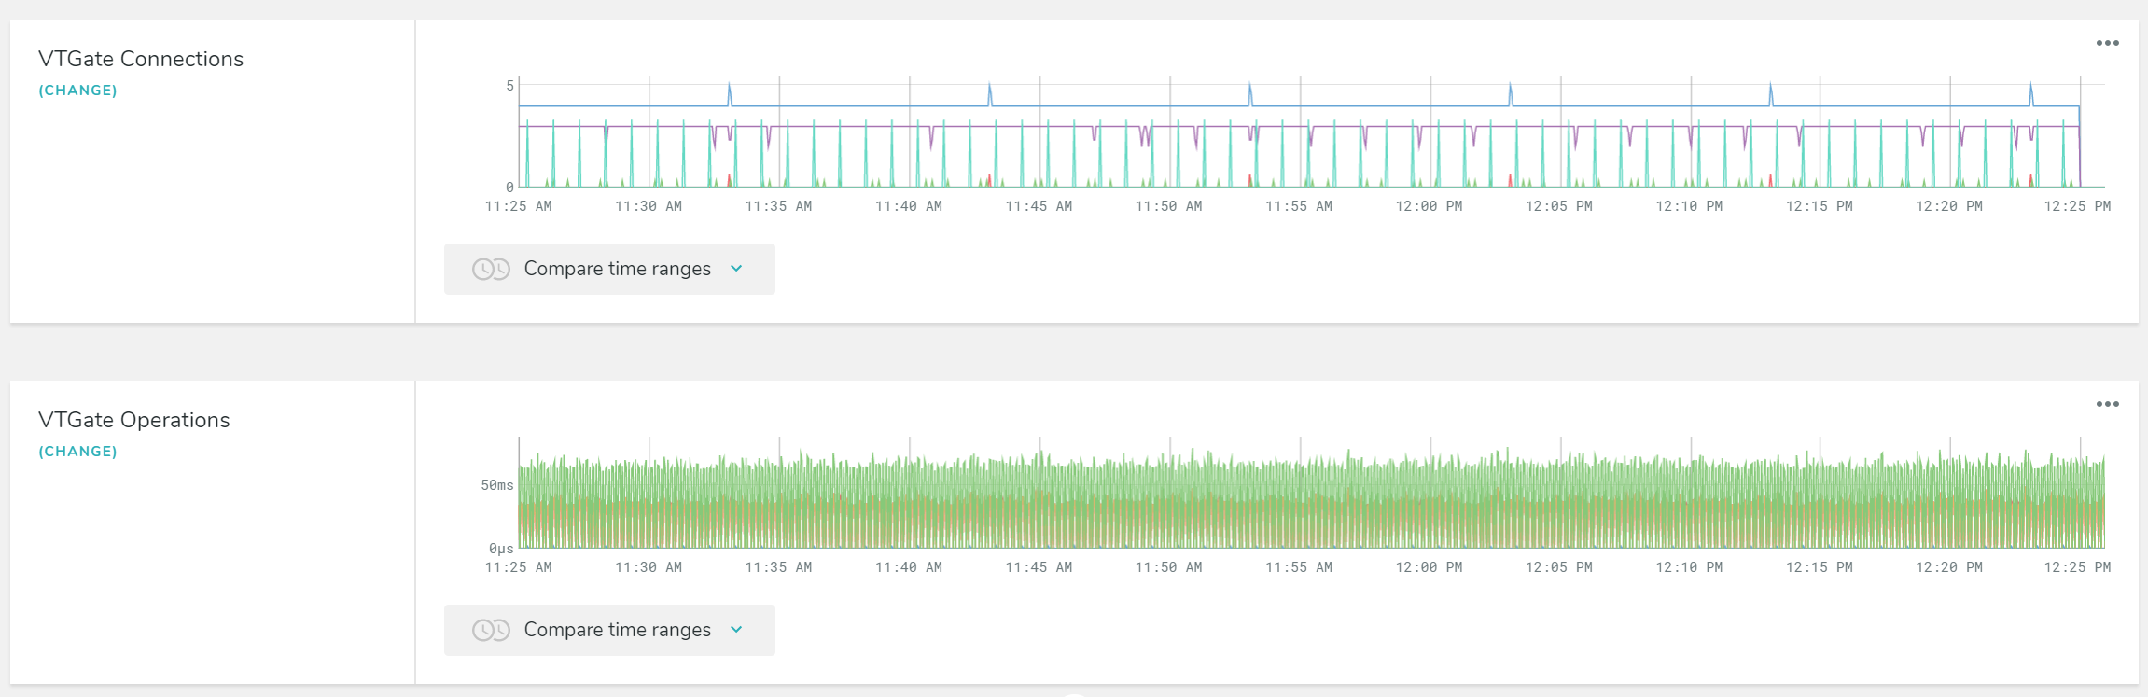Open VTGate Connections panel options ellipsis
Image resolution: width=2148 pixels, height=697 pixels.
[2107, 43]
